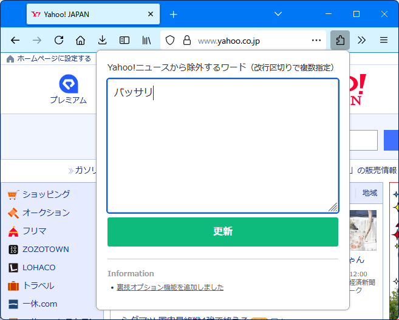Click the shopping cart icon
The height and width of the screenshot is (320, 399).
click(13, 194)
